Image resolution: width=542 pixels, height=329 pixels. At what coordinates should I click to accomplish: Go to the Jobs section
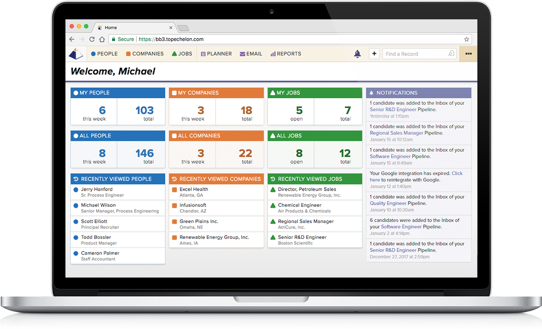pos(182,54)
